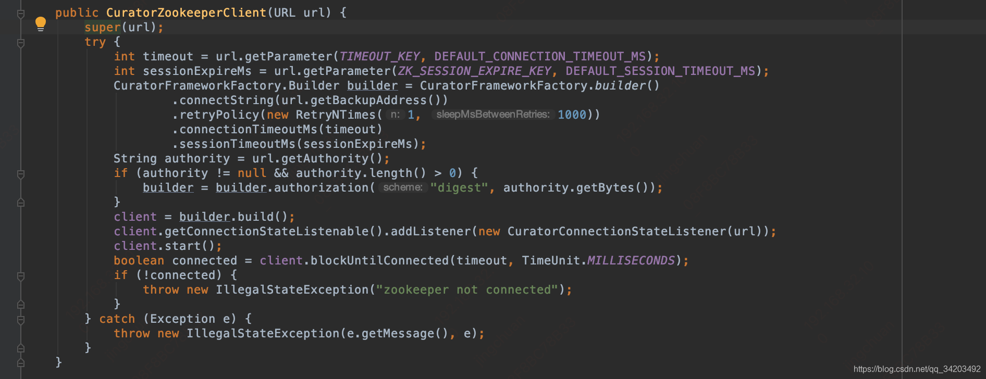The image size is (986, 379).
Task: Click the '.connectionTimeoutMs' call
Action: coord(244,129)
